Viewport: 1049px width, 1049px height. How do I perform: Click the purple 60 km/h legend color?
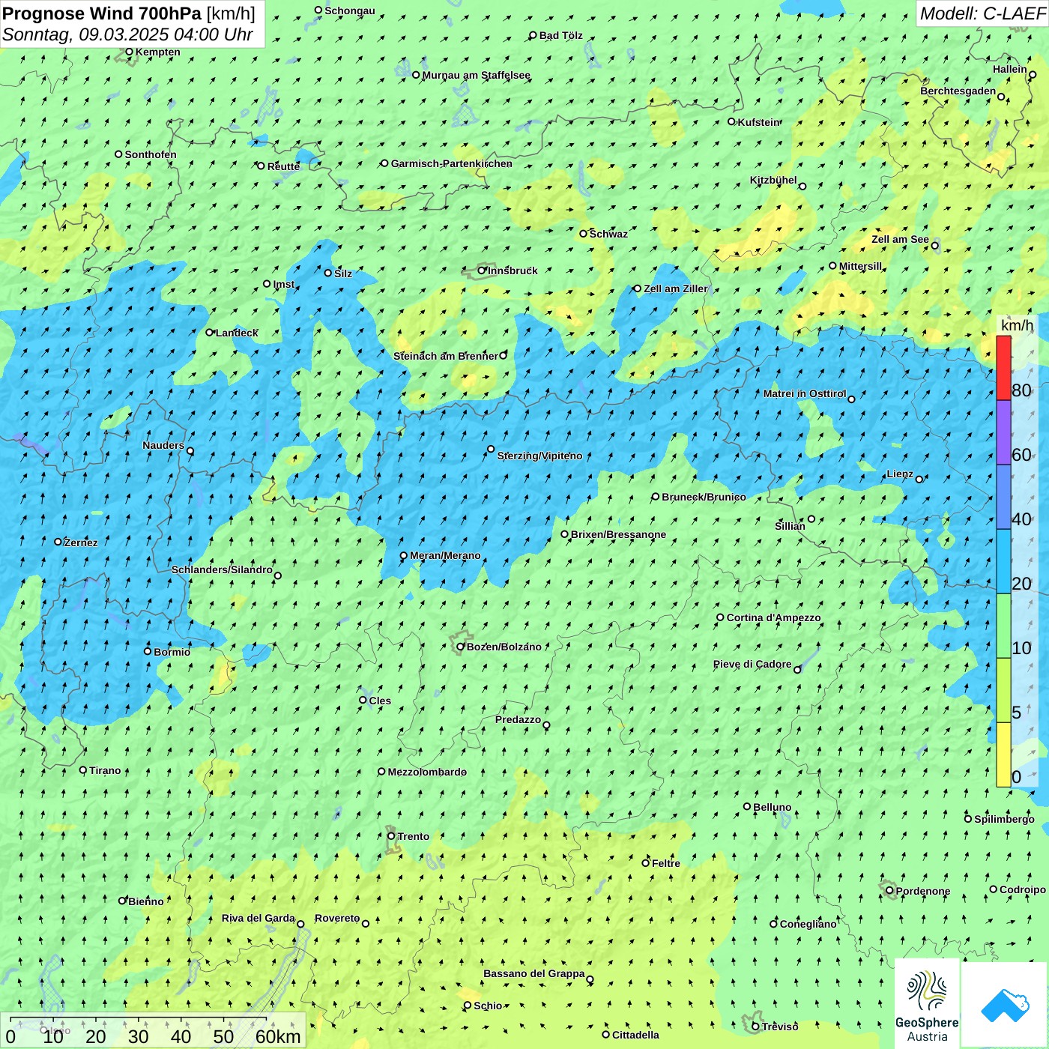tap(1003, 432)
